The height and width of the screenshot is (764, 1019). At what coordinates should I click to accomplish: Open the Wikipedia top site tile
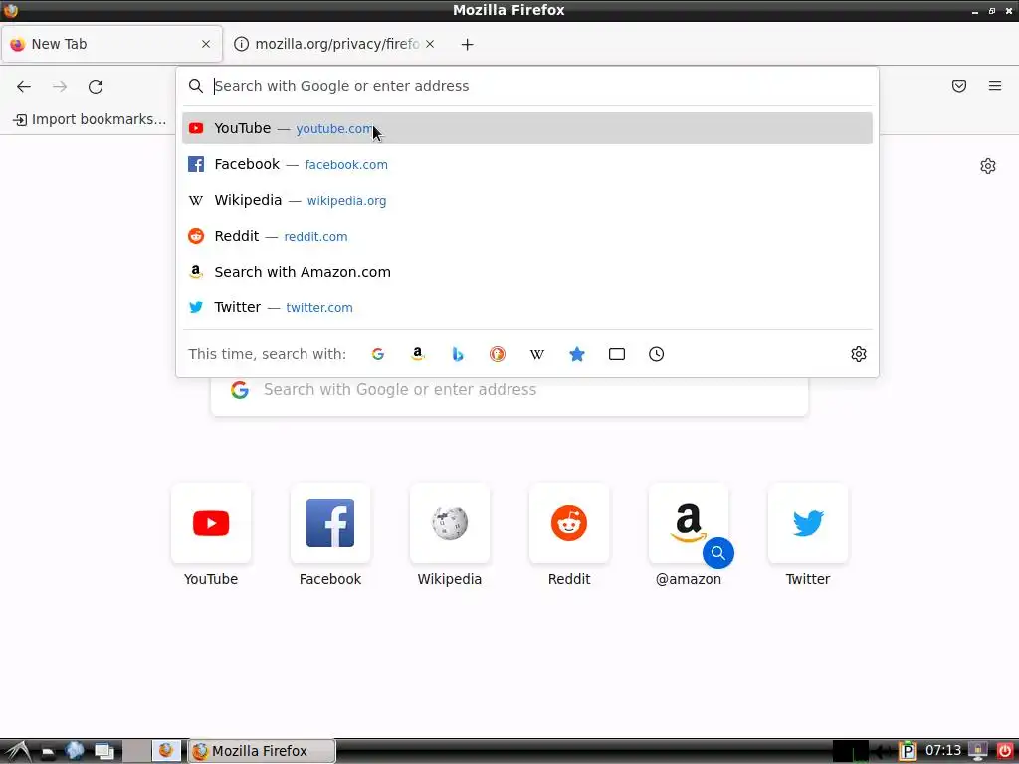pyautogui.click(x=449, y=523)
